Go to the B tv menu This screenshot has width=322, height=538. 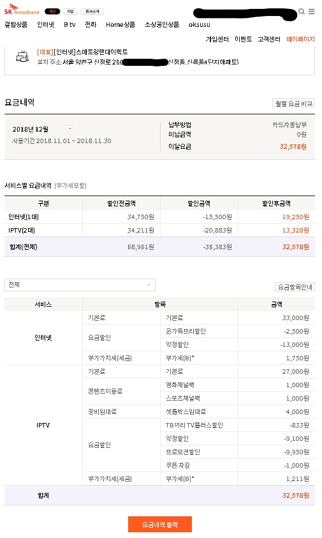[70, 24]
